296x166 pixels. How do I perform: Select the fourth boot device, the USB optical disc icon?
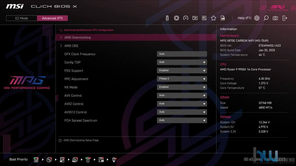[x=75, y=160]
